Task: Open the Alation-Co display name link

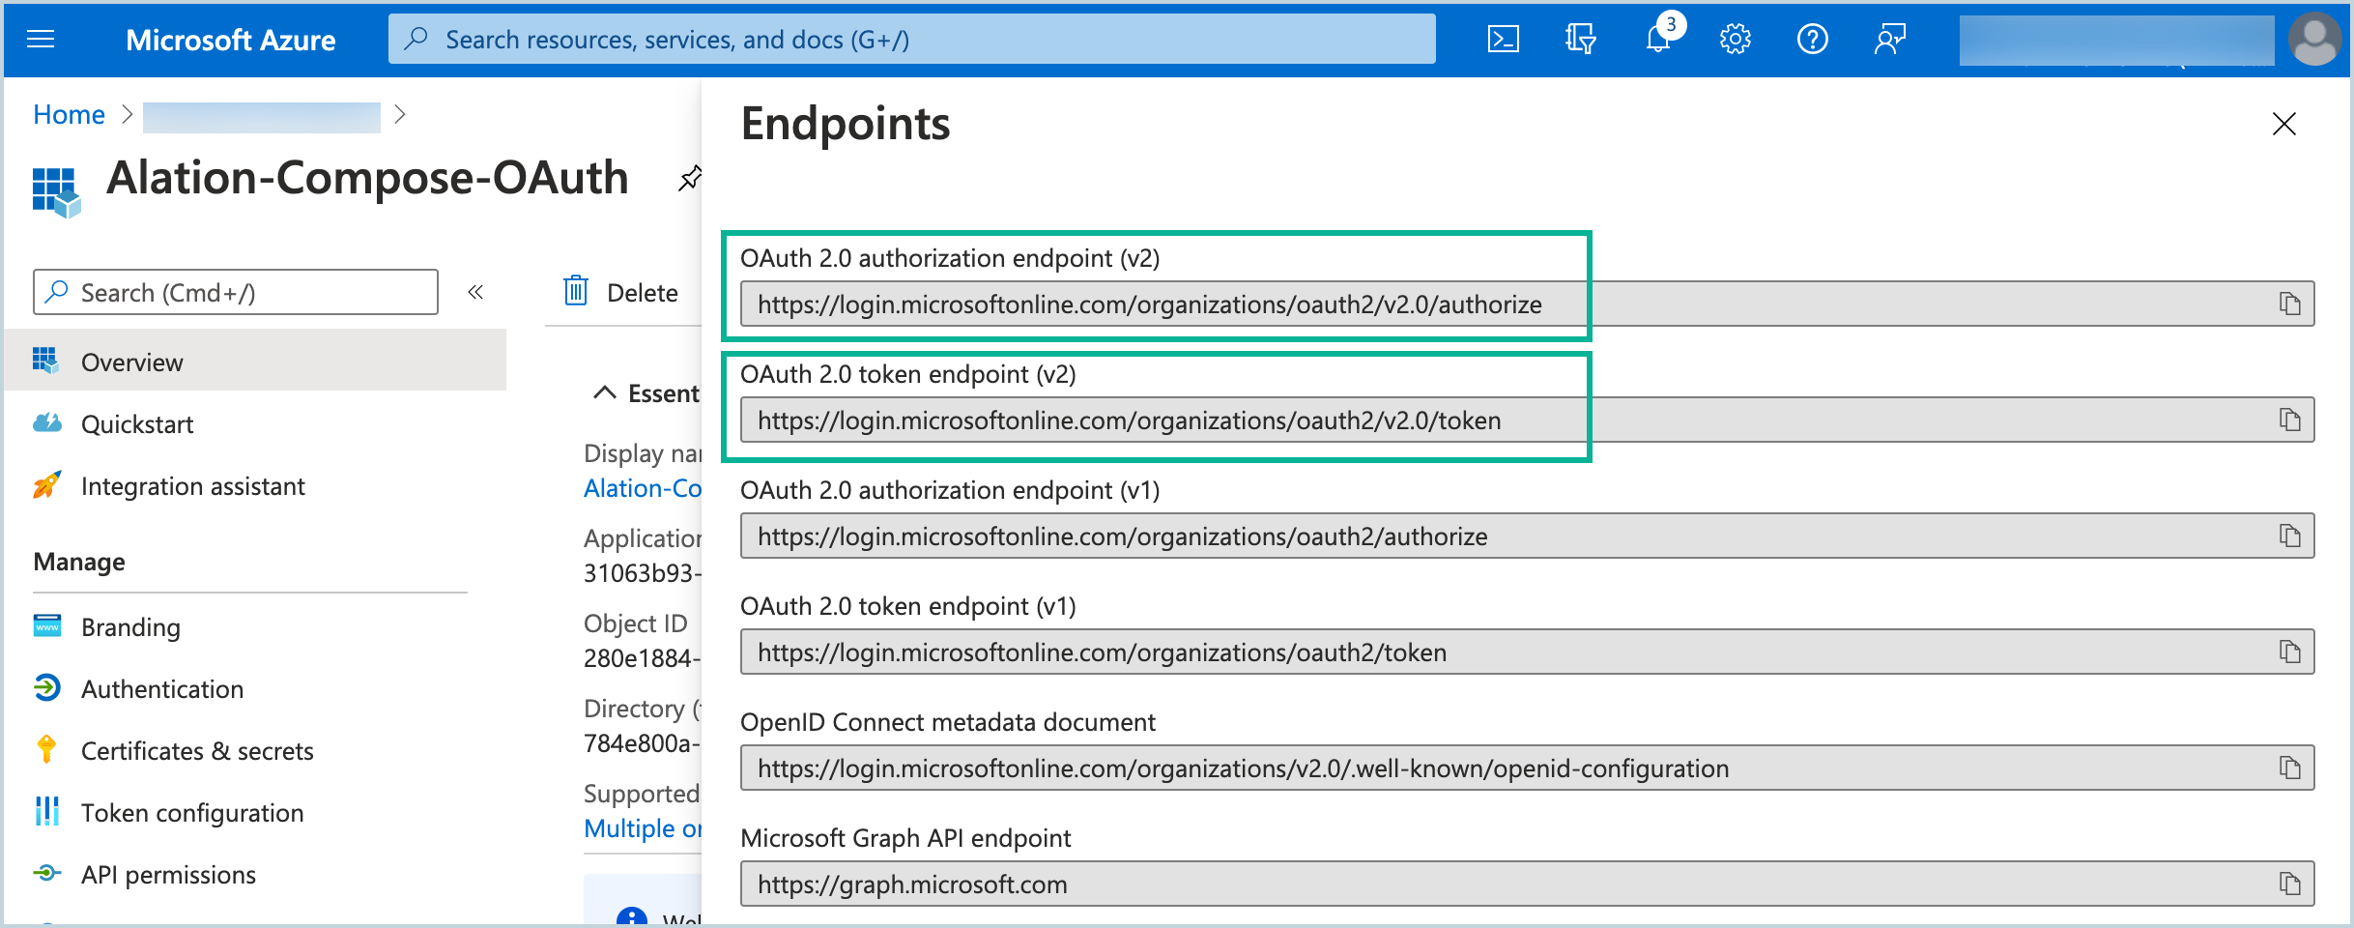Action: [643, 488]
